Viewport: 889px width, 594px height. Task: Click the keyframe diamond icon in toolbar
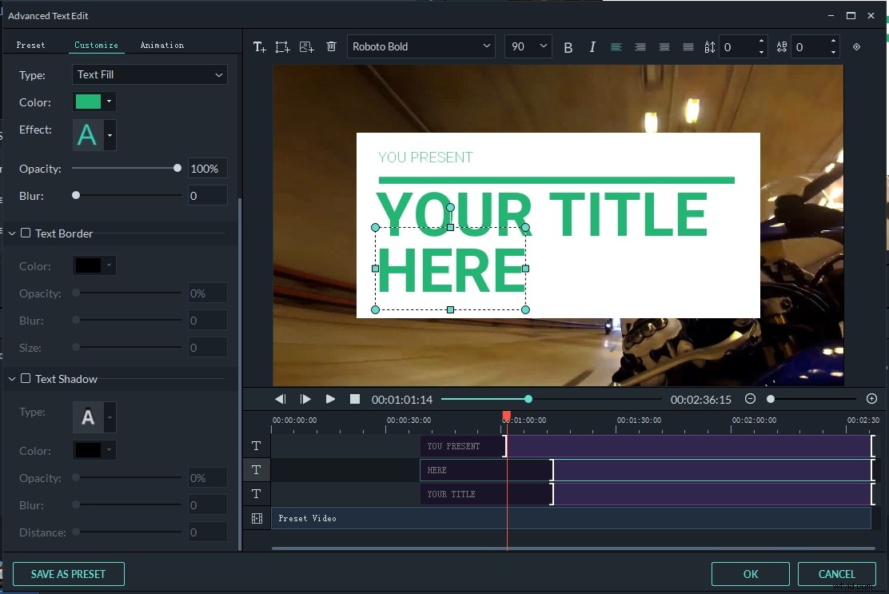[x=855, y=46]
